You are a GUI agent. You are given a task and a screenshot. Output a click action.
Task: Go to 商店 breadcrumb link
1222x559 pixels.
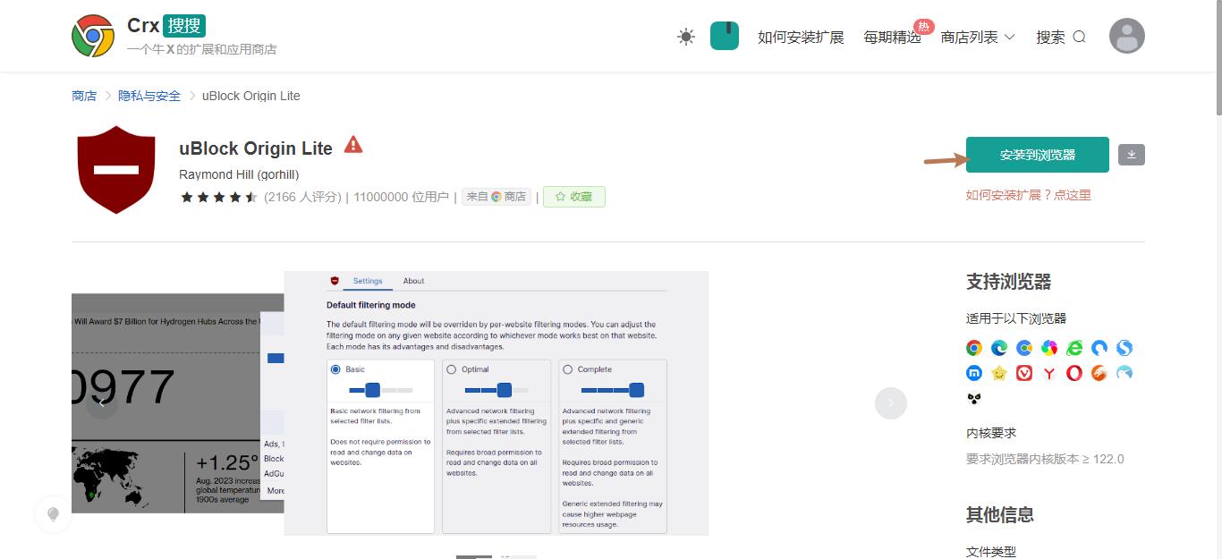[x=84, y=96]
